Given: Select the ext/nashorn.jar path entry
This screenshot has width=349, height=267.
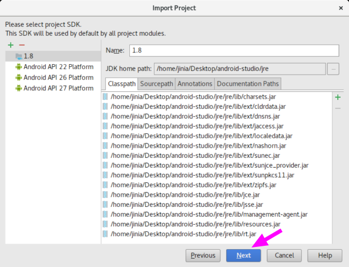Looking at the screenshot, I should pos(217,145).
